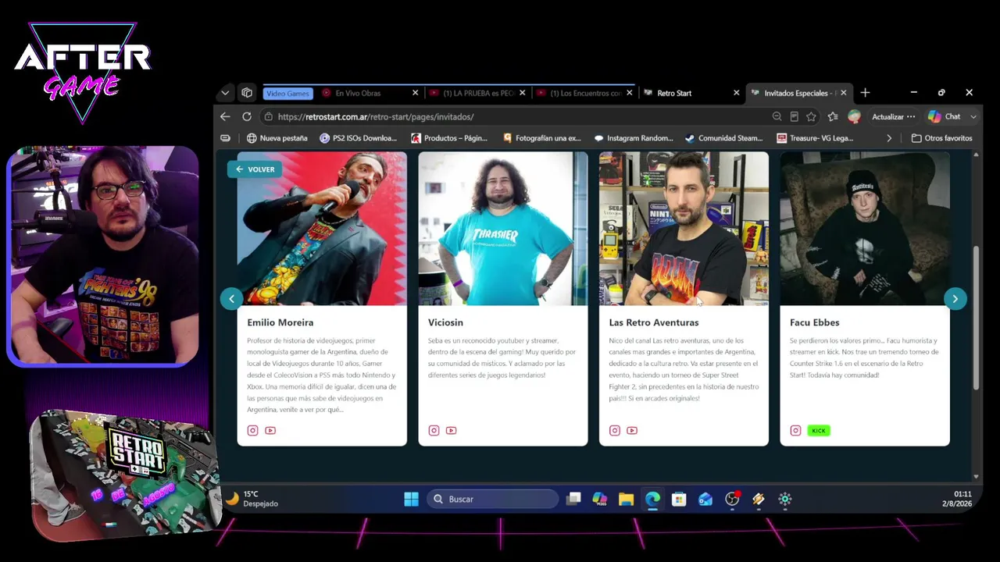This screenshot has width=1000, height=562.
Task: Open Las Retro Aventuras Instagram icon
Action: coord(615,430)
